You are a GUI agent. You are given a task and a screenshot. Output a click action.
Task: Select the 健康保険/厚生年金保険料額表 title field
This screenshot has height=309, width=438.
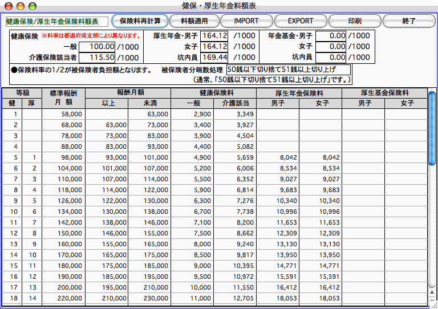tap(56, 22)
